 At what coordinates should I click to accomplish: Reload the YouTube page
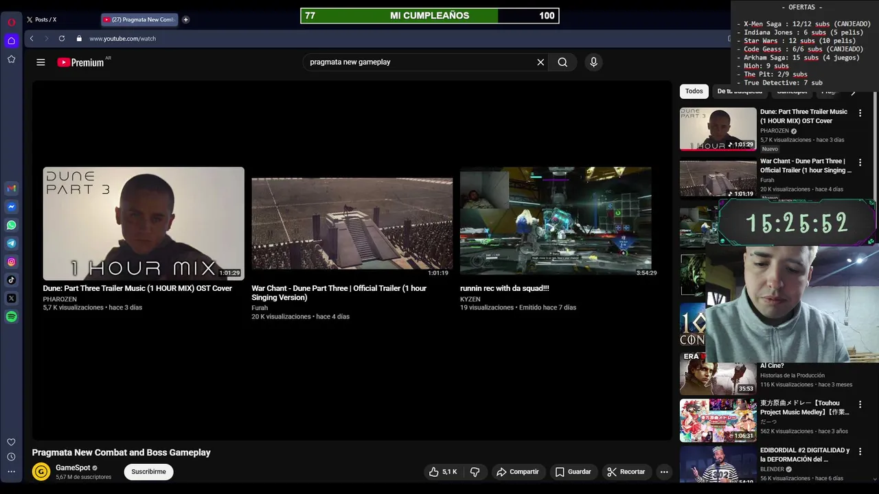pyautogui.click(x=62, y=38)
